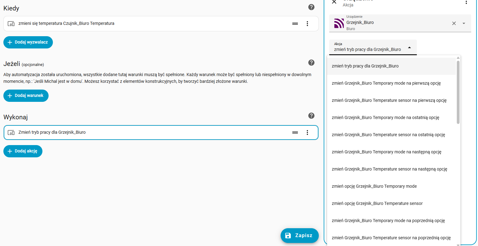478x246 pixels.
Task: Open three-dot menu on temperature trigger row
Action: 307,24
